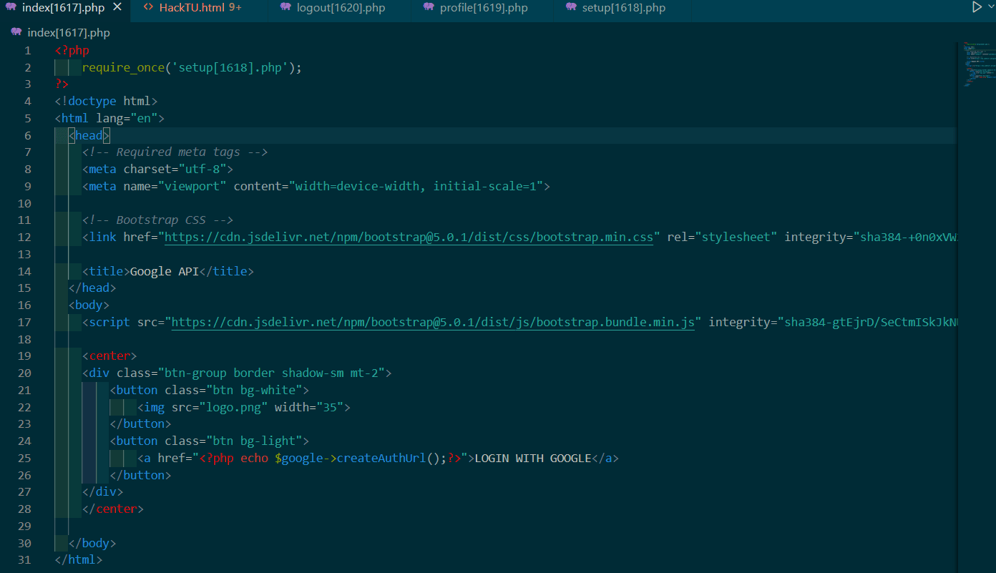This screenshot has height=573, width=996.
Task: Click the closing html tag on line 31
Action: coord(79,559)
